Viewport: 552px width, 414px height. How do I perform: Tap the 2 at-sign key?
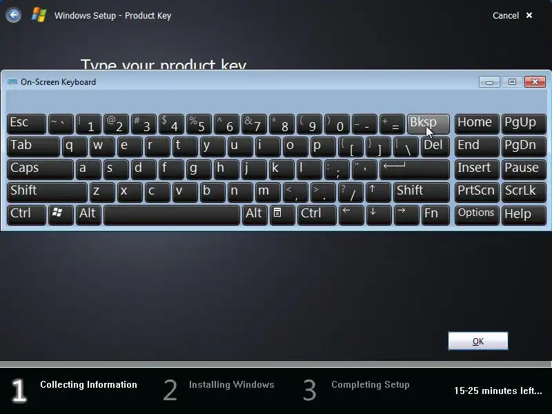[x=116, y=124]
